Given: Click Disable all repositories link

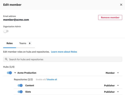Looking at the screenshot, I should click(52, 79).
